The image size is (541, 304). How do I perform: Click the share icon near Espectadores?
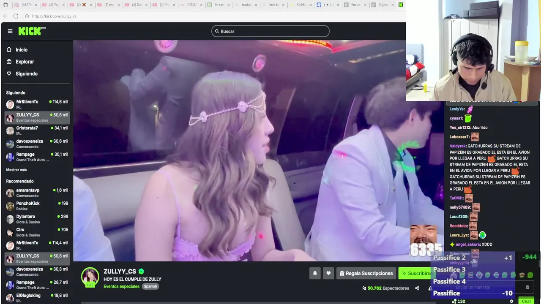pos(417,288)
